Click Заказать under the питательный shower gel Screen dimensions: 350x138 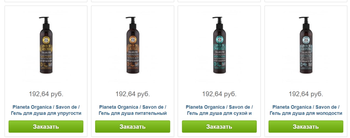coord(133,127)
